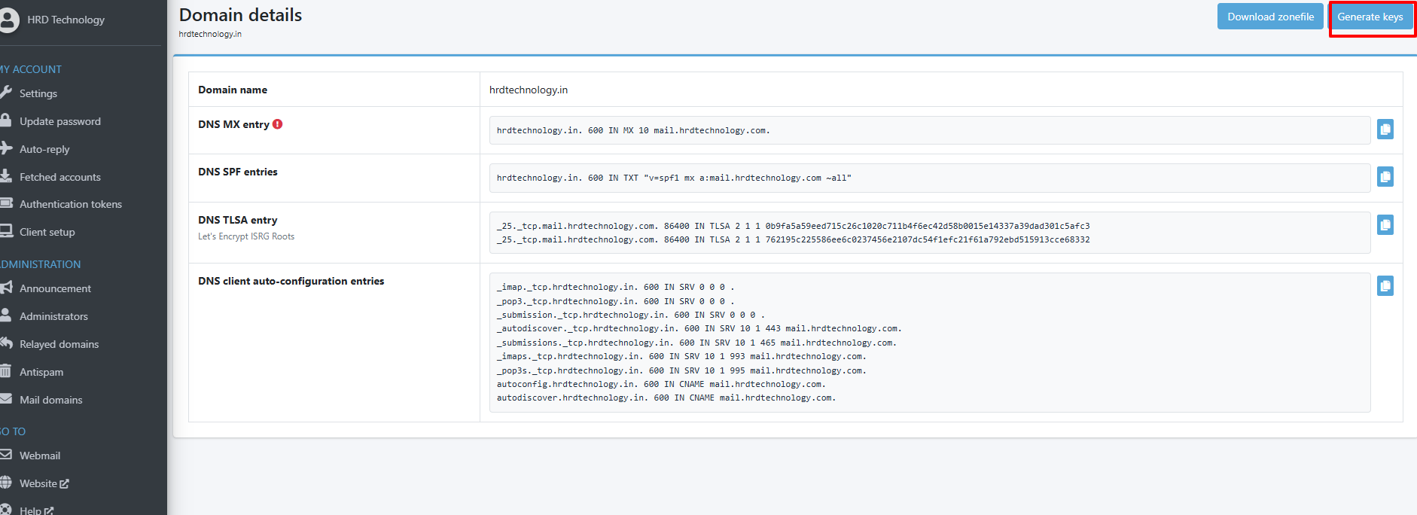The height and width of the screenshot is (515, 1417).
Task: Copy the DNS TLSA entry records
Action: 1385,225
